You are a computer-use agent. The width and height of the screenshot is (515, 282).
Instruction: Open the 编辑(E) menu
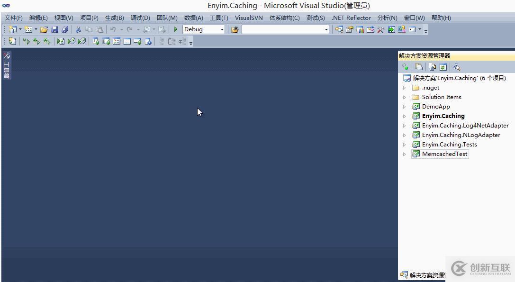(x=38, y=18)
